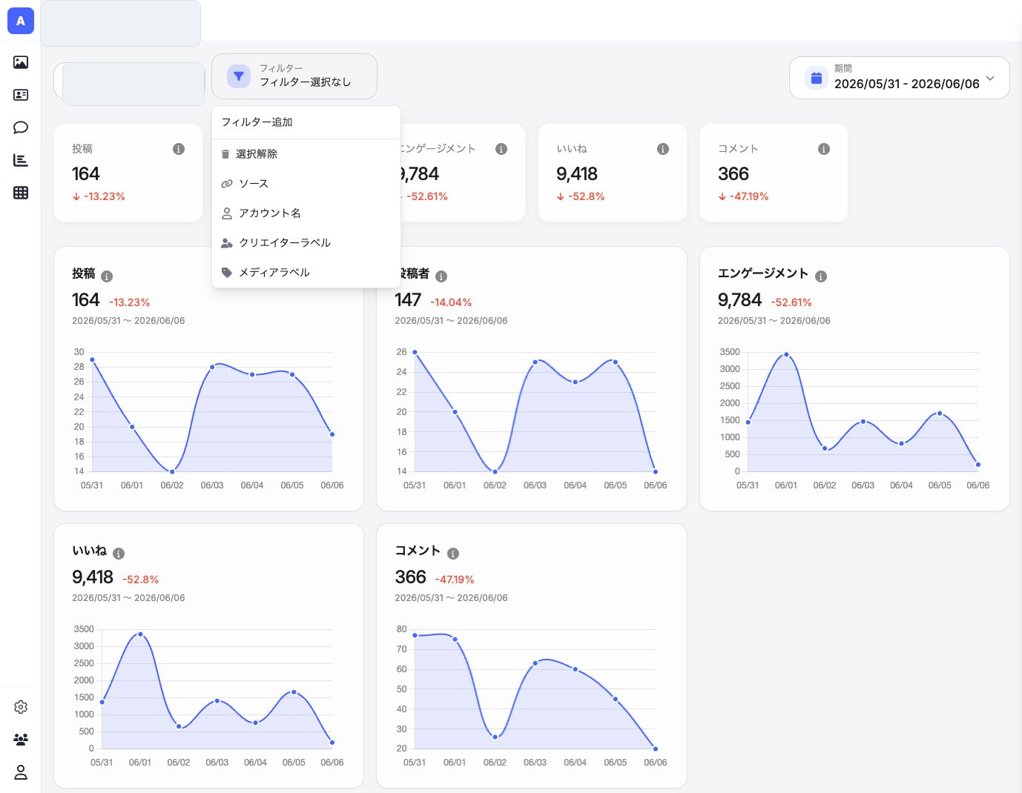This screenshot has width=1022, height=793.
Task: Open the bar chart analytics sidebar icon
Action: (21, 160)
